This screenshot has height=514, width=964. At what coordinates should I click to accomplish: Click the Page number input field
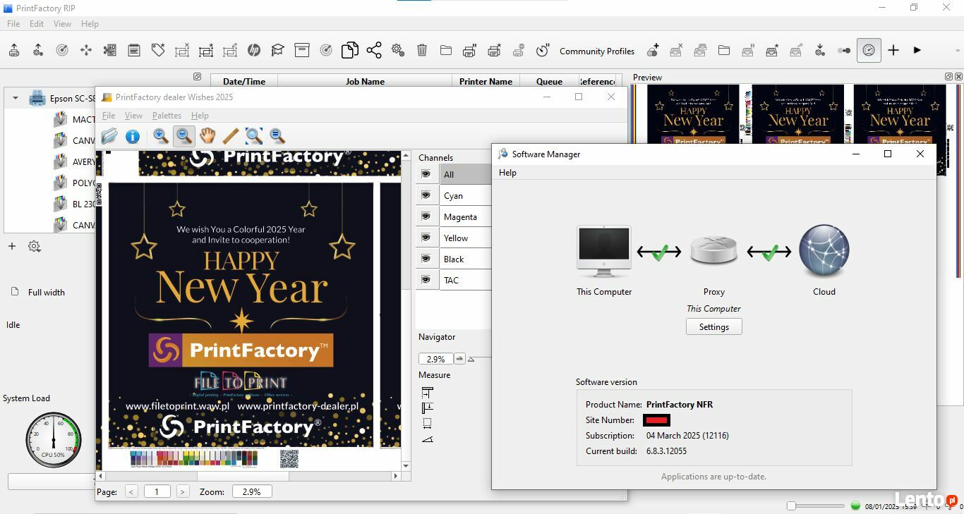point(157,491)
